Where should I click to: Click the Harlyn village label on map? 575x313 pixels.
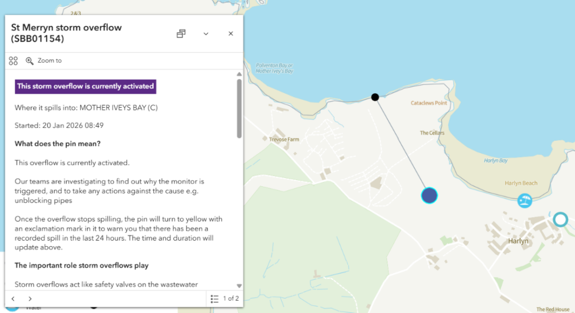[x=518, y=241]
